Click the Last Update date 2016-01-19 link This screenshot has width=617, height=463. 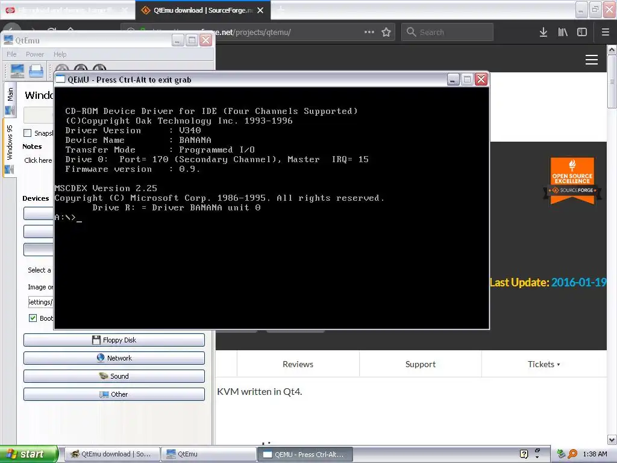coord(578,282)
